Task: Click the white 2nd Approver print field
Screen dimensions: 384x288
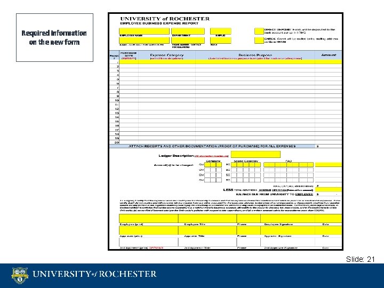Action: tap(148, 242)
